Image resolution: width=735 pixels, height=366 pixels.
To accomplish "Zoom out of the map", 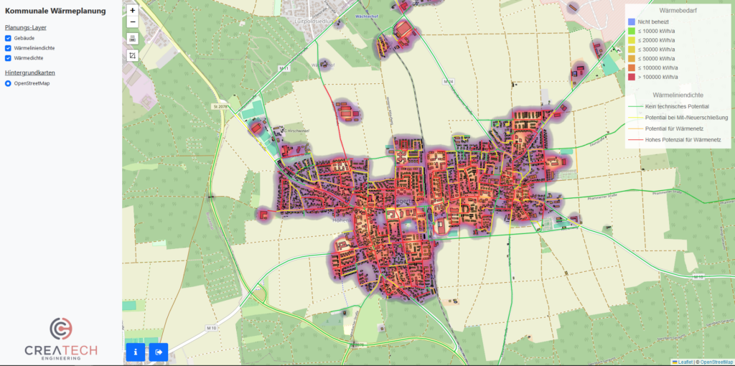I will (x=133, y=22).
